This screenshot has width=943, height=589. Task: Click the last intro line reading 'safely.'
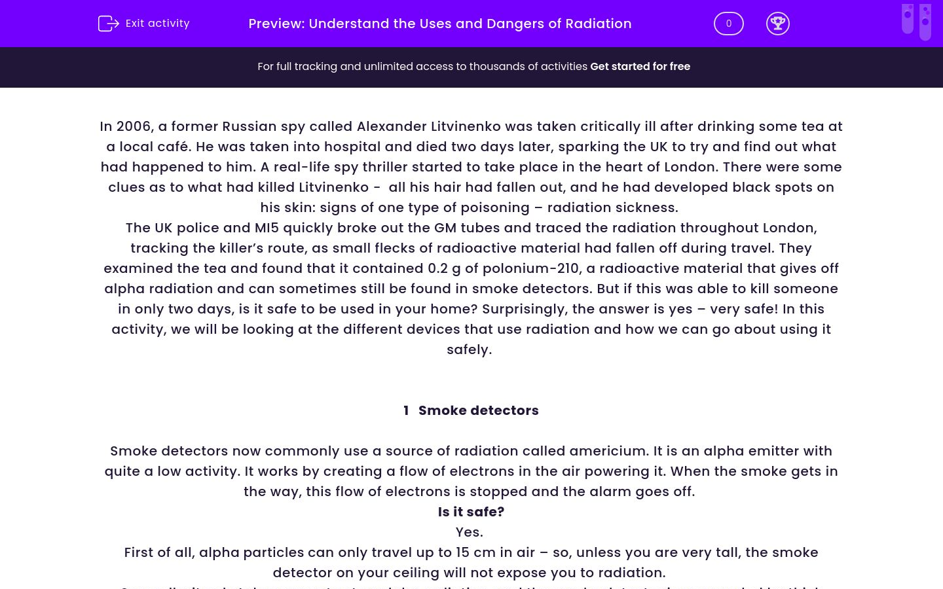470,349
